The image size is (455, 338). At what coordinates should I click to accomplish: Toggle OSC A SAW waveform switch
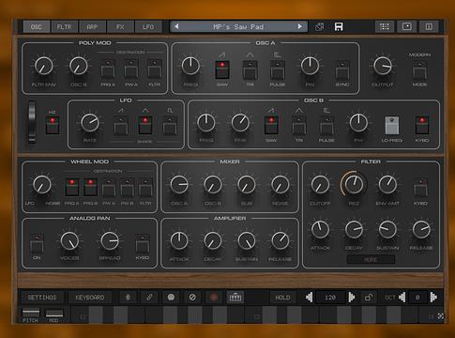(222, 69)
